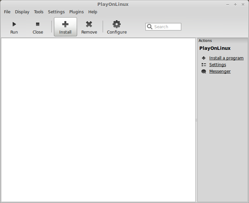The image size is (249, 203).
Task: Maximize the PlayOnLinux window
Action: point(235,5)
